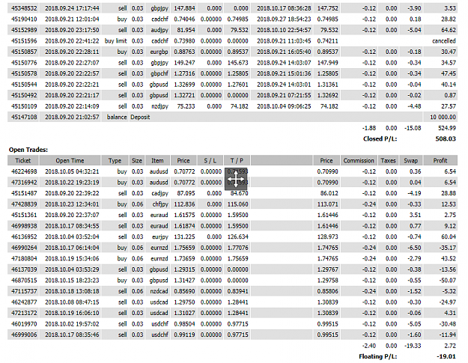
Task: Click the deposit amount 10 000.00
Action: coord(443,118)
